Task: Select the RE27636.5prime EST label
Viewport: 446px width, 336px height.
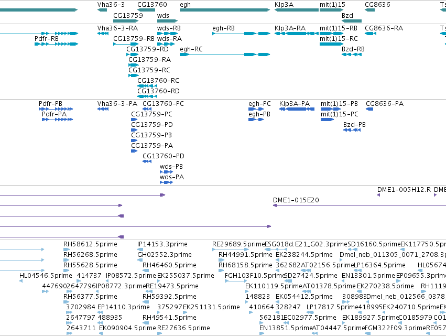Action: click(x=183, y=328)
